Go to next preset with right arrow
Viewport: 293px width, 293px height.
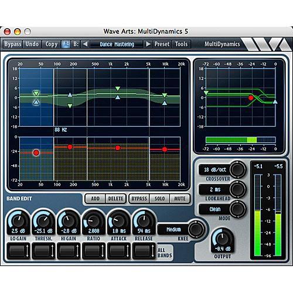pos(148,44)
